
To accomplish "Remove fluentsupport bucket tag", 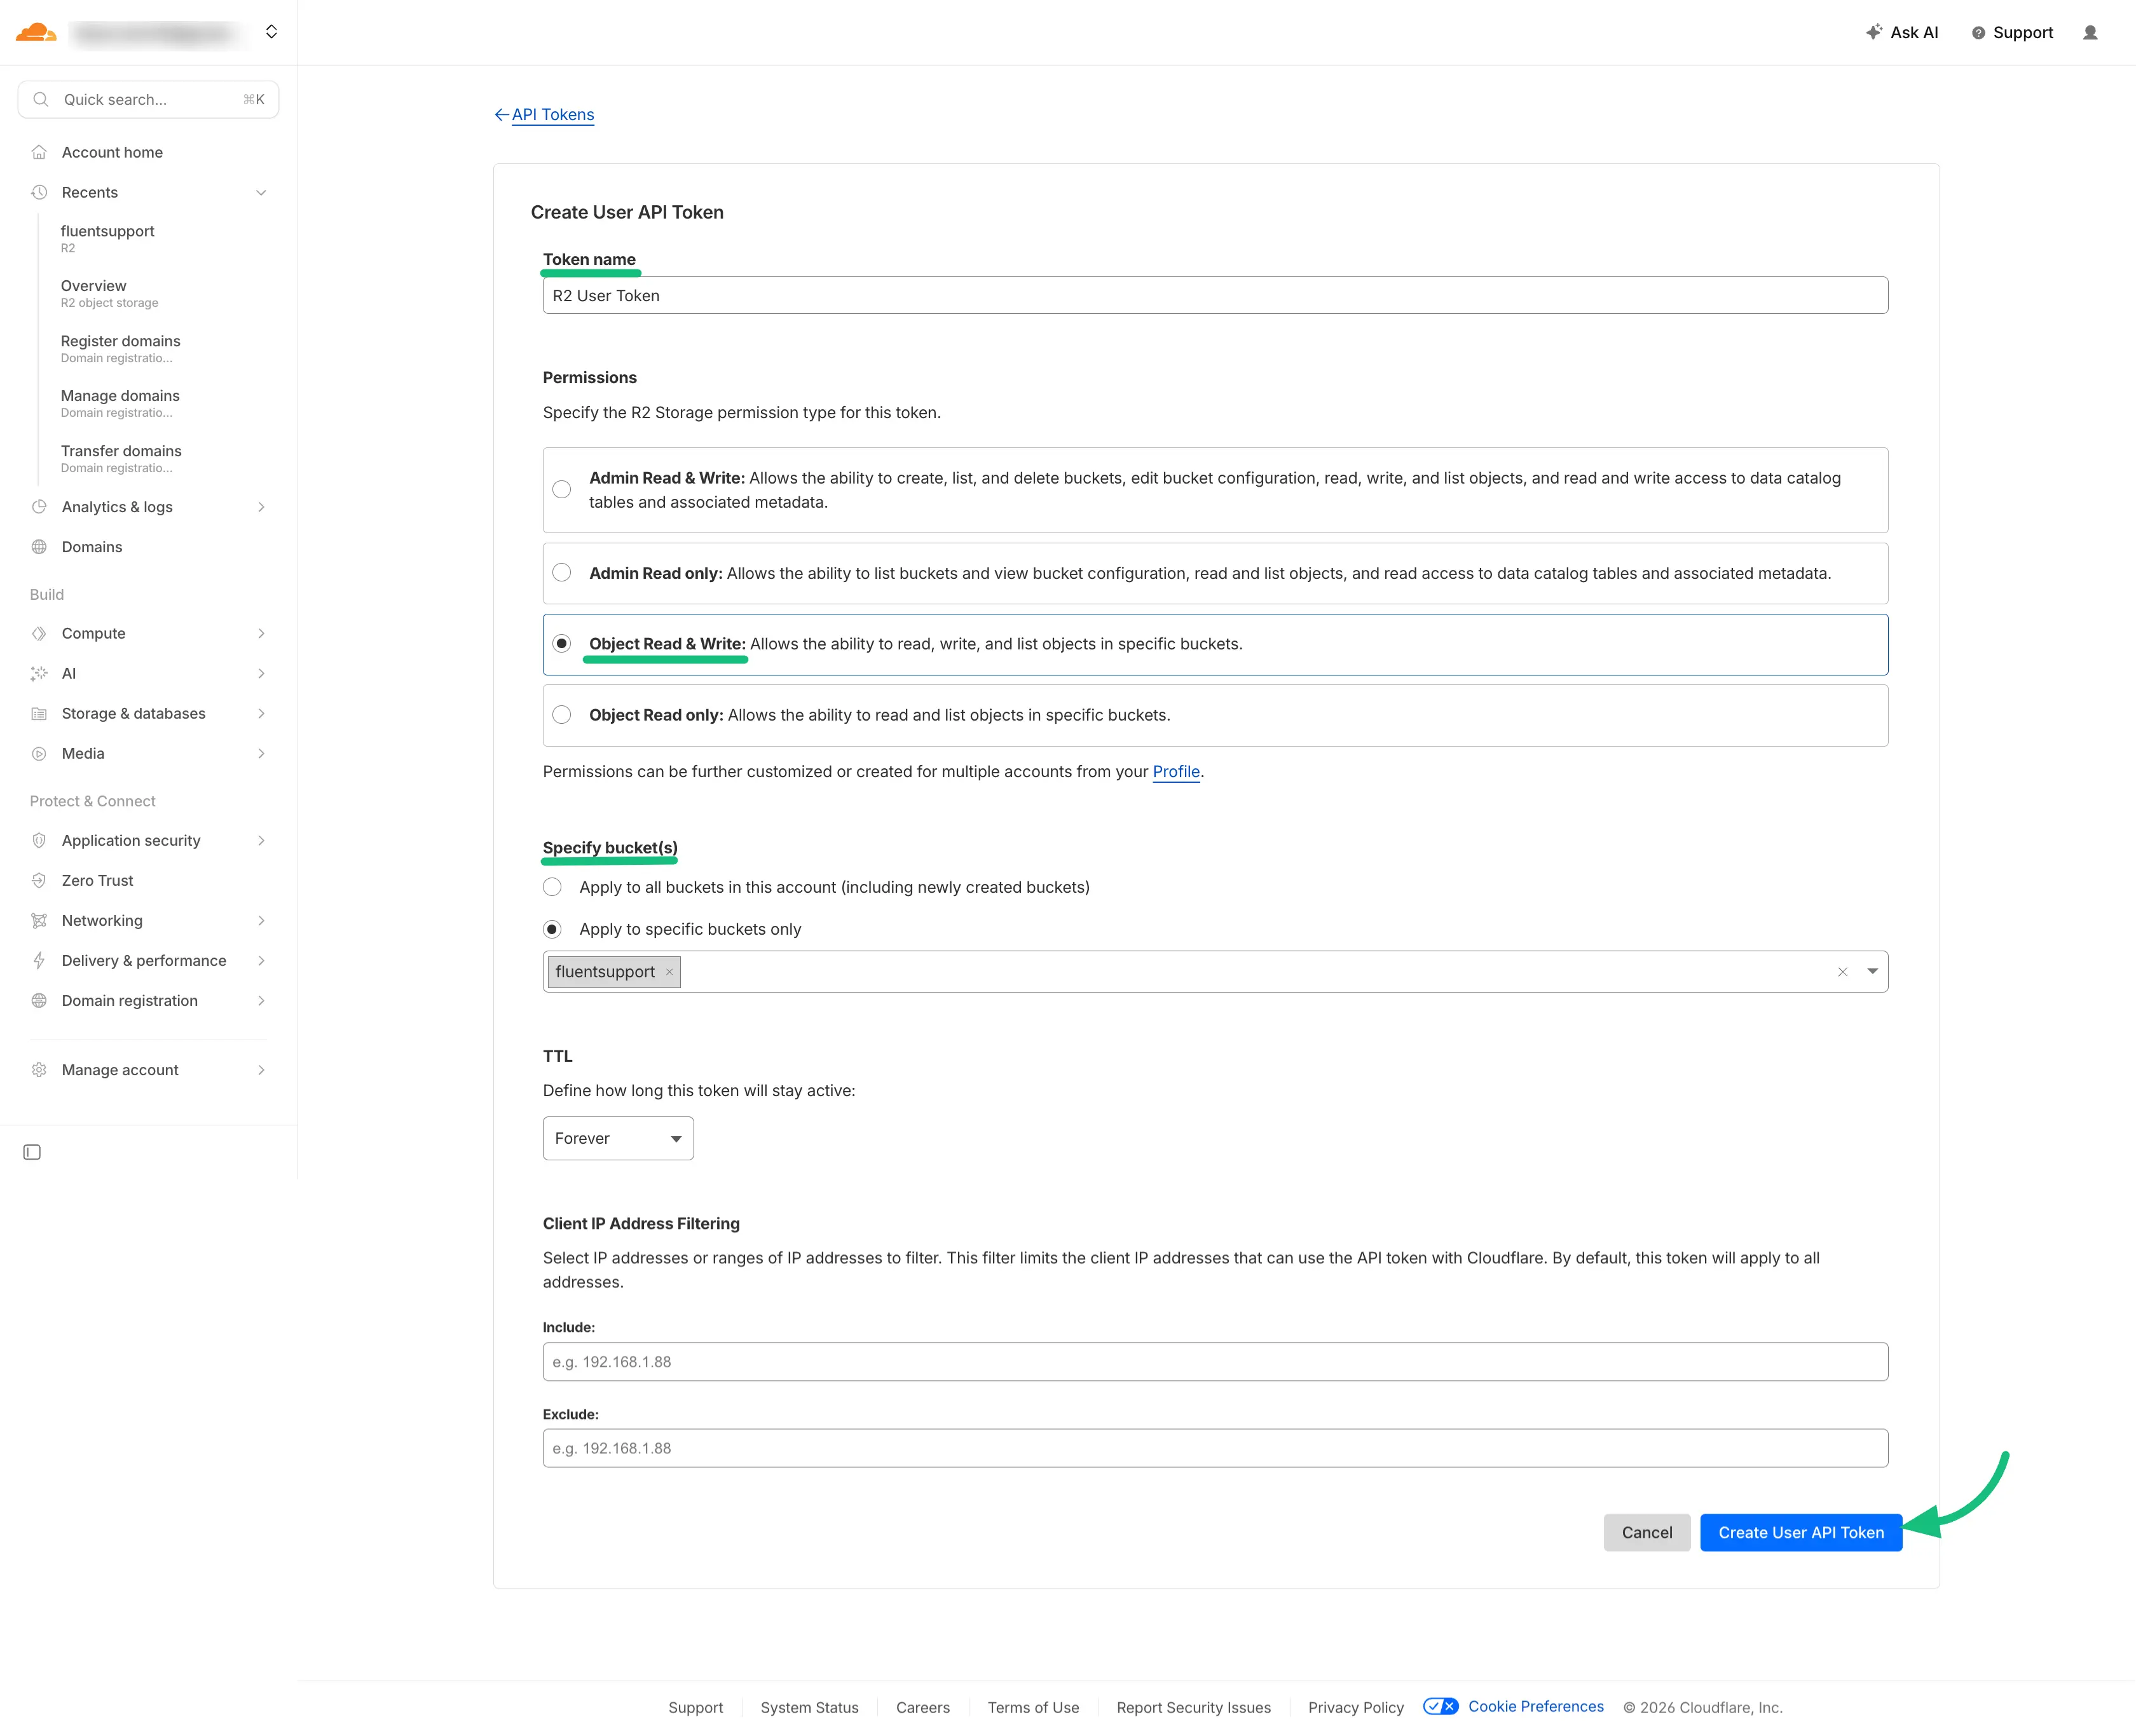I will [x=669, y=972].
